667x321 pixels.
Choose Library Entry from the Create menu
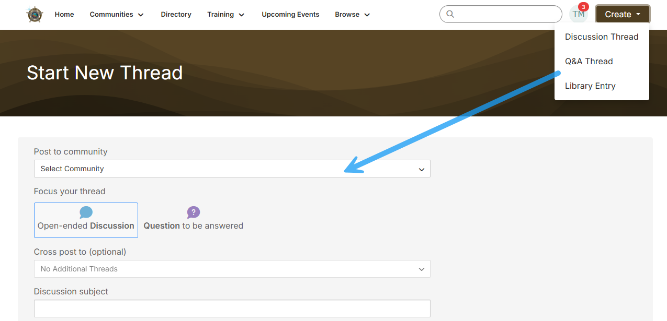coord(590,86)
